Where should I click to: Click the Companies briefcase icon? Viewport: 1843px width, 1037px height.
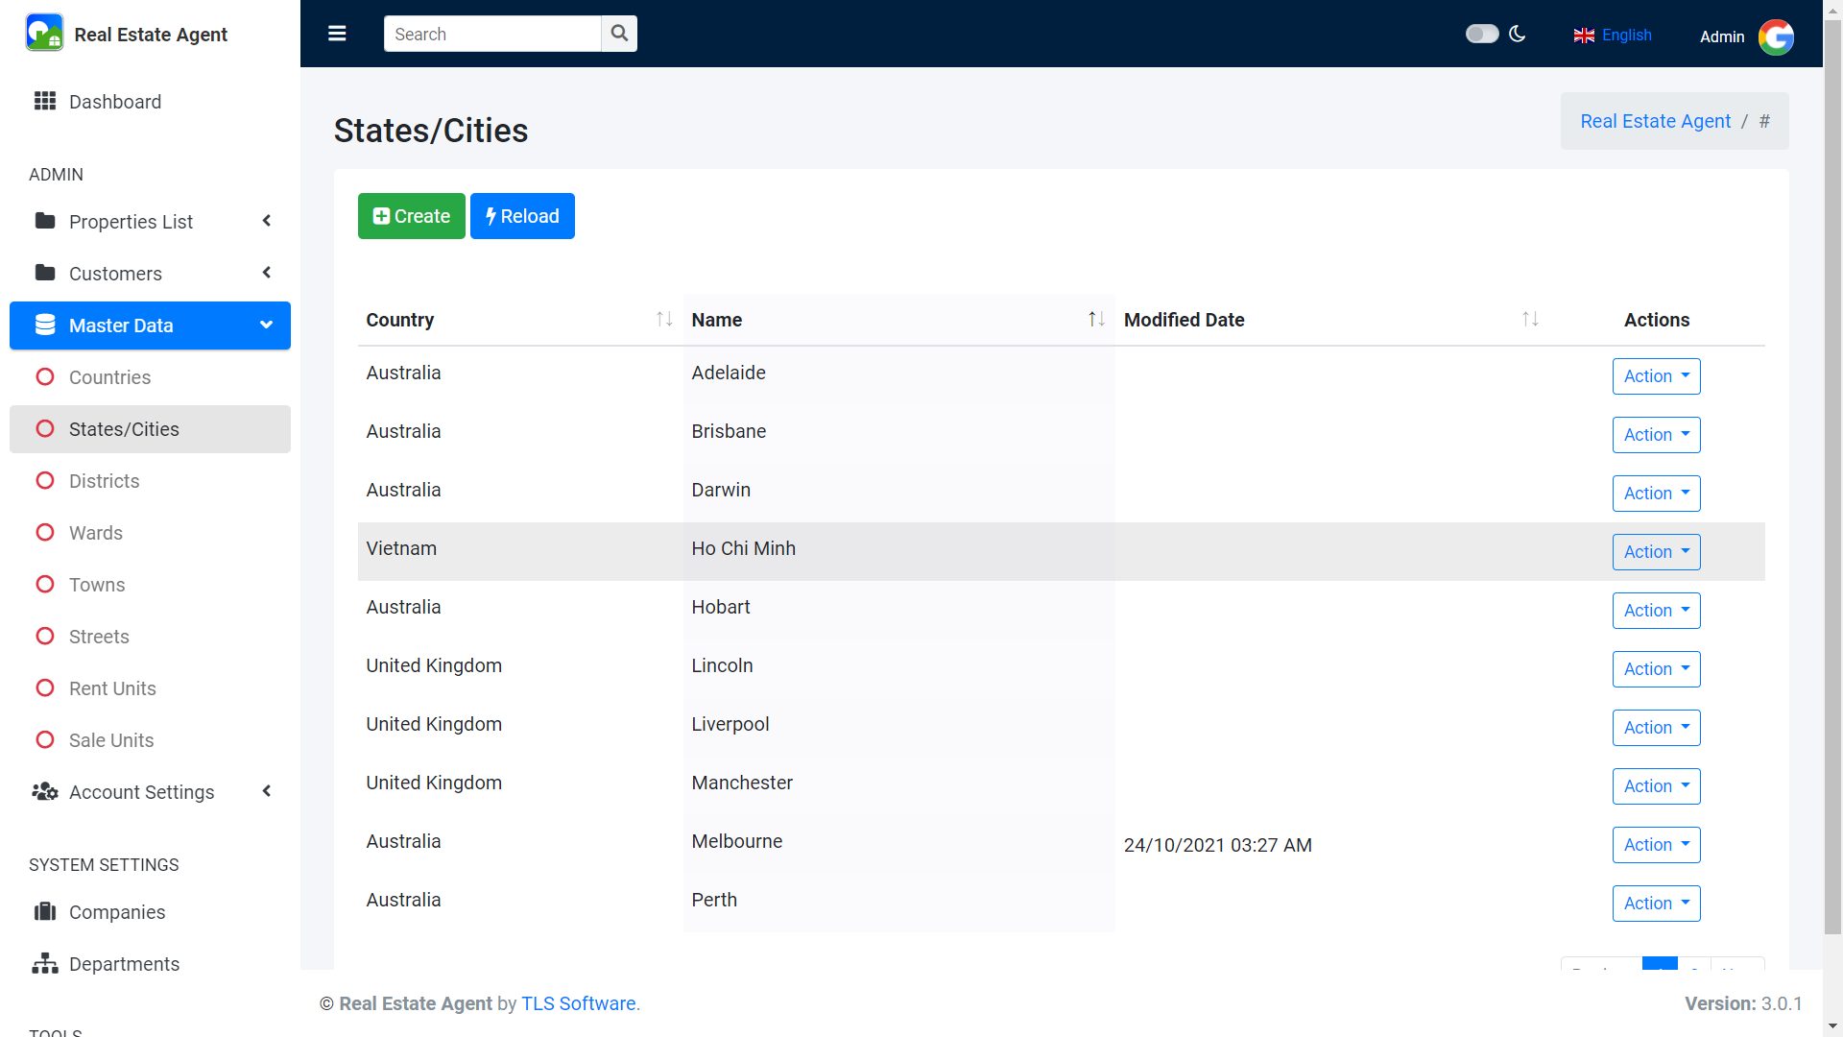tap(45, 912)
